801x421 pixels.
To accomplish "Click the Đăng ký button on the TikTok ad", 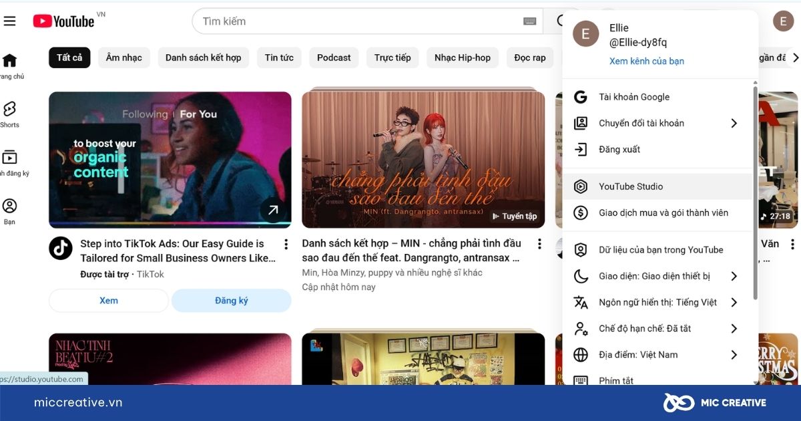I will [231, 300].
